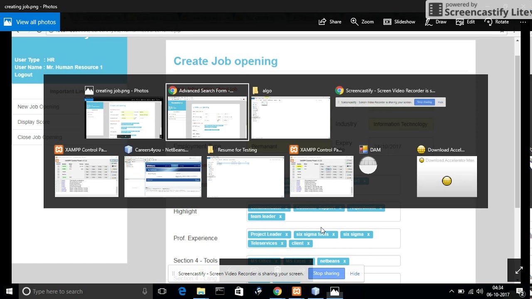Remove the client tag

pos(308,243)
